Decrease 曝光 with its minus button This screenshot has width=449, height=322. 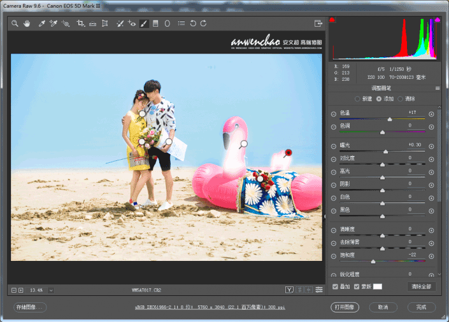(x=333, y=146)
